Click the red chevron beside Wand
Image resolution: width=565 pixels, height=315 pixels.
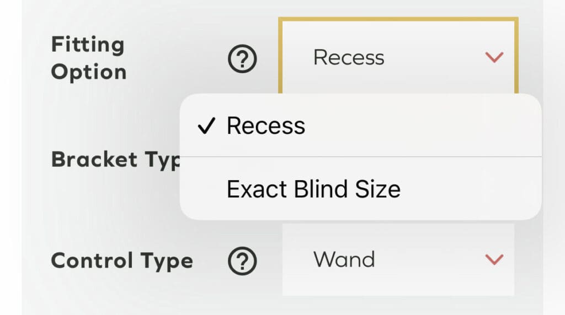pos(493,259)
